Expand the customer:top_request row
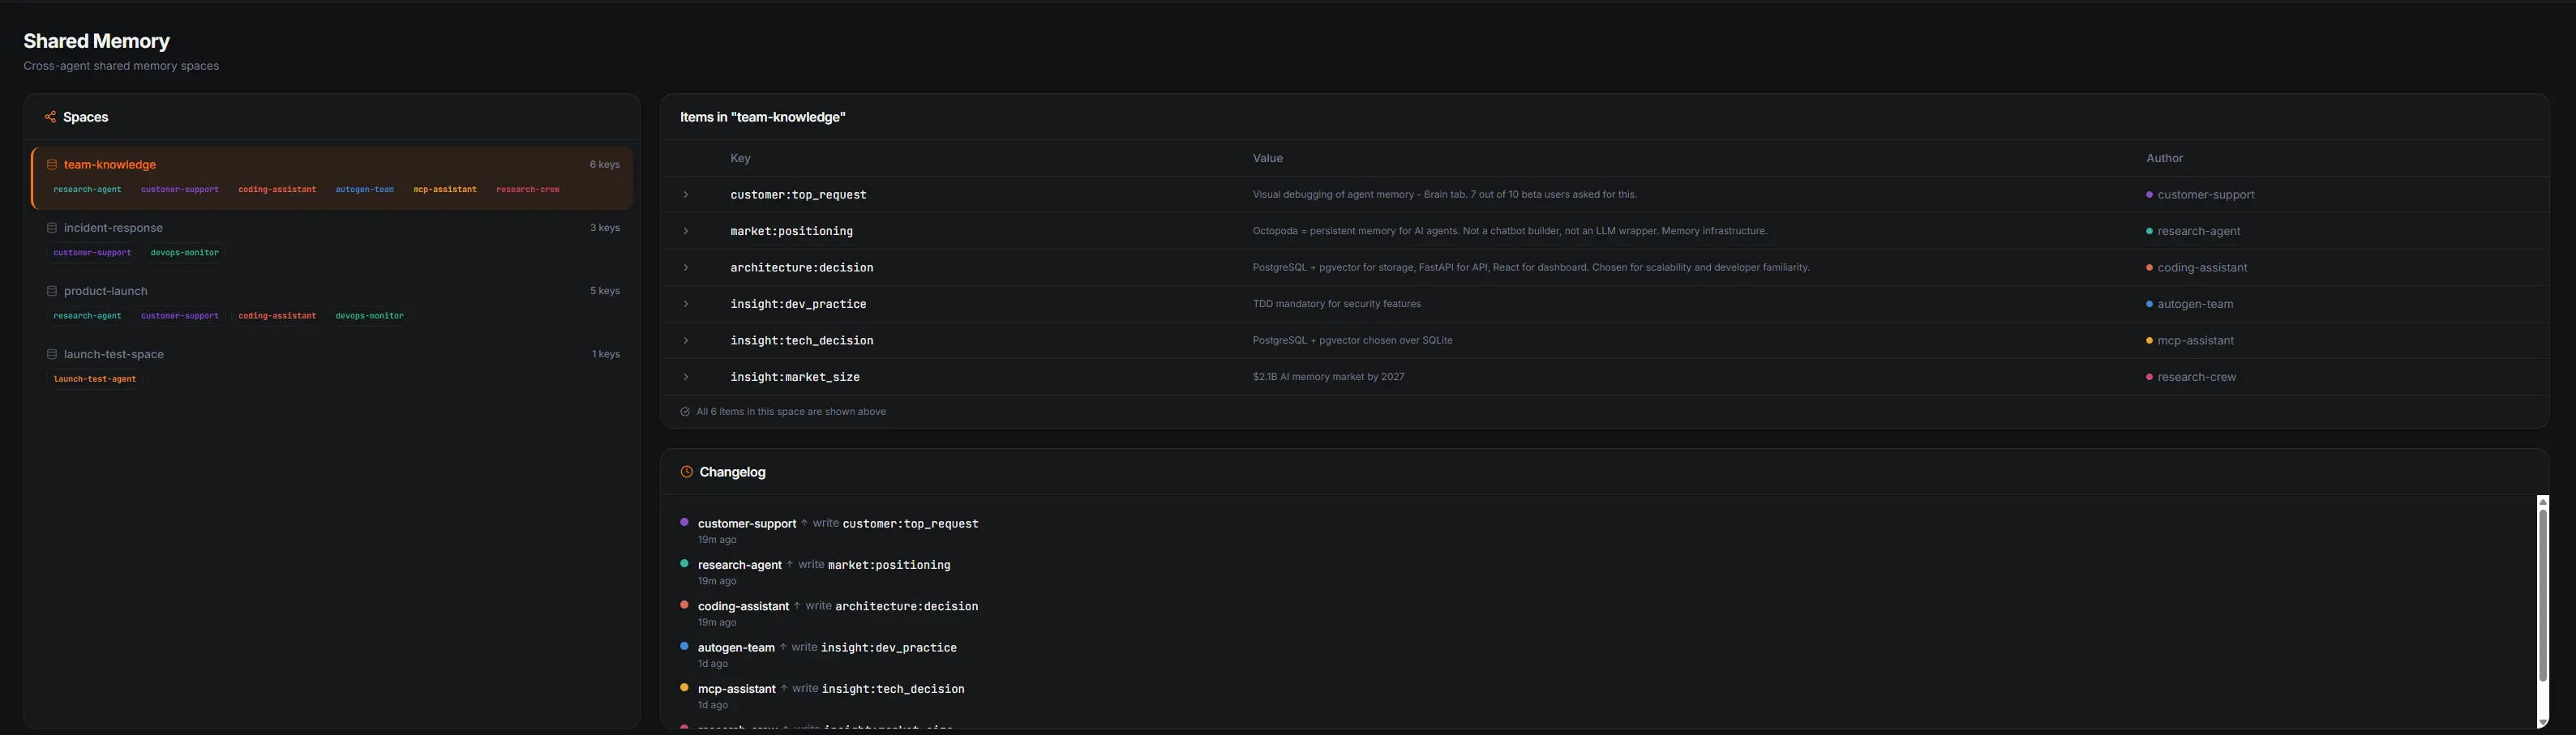 click(686, 195)
